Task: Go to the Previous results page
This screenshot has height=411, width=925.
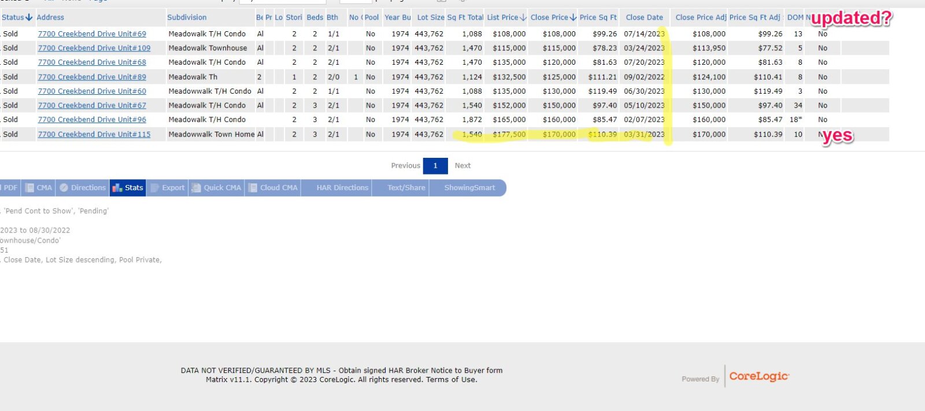Action: (405, 166)
